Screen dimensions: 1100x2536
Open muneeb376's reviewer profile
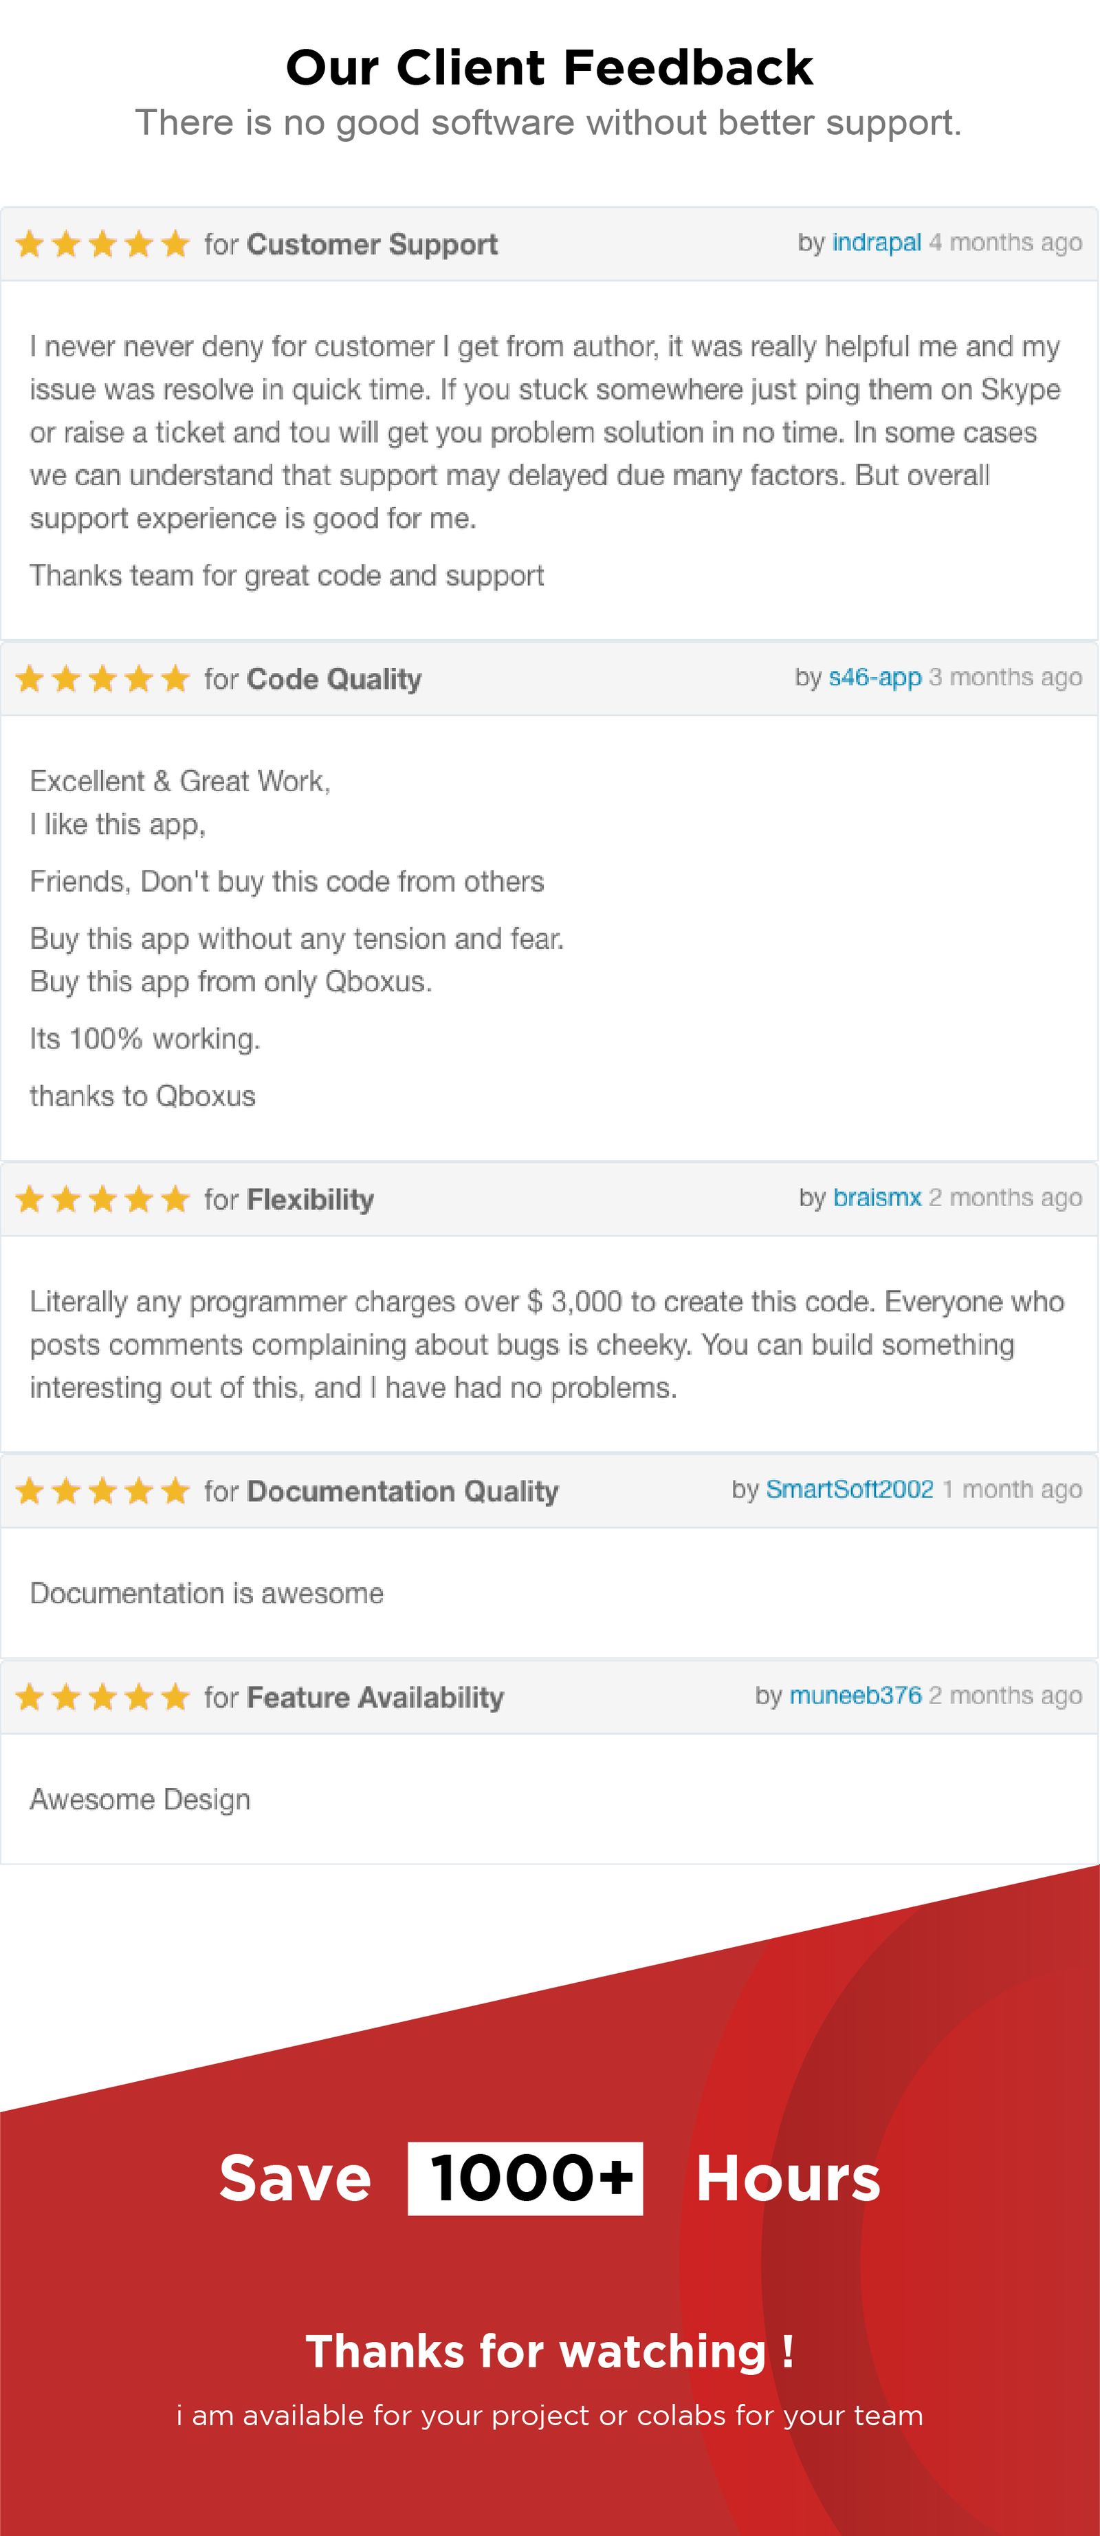point(855,1695)
